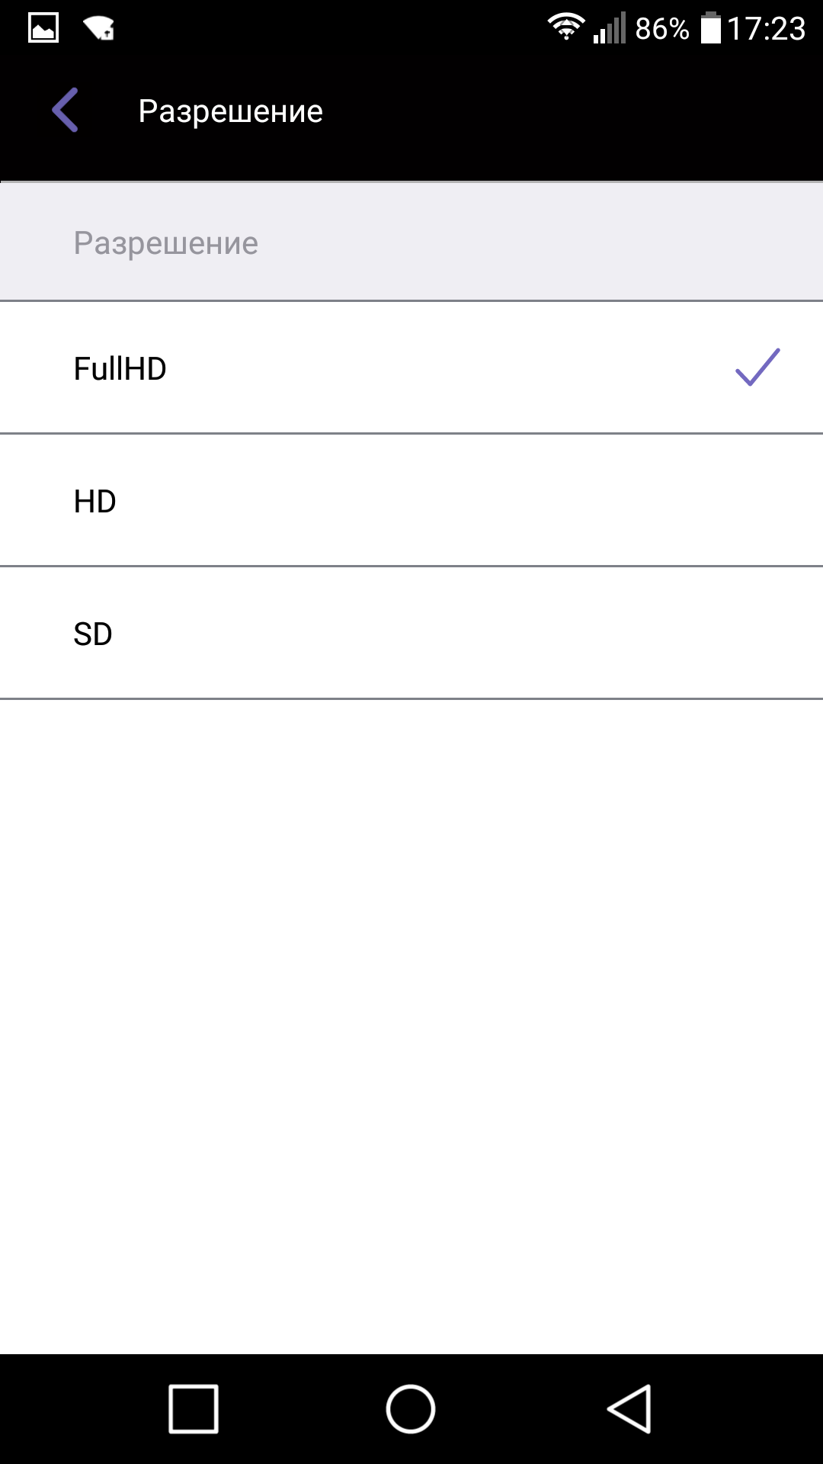Tap the secured Wi-Fi notification icon
This screenshot has width=823, height=1464.
coord(99,28)
